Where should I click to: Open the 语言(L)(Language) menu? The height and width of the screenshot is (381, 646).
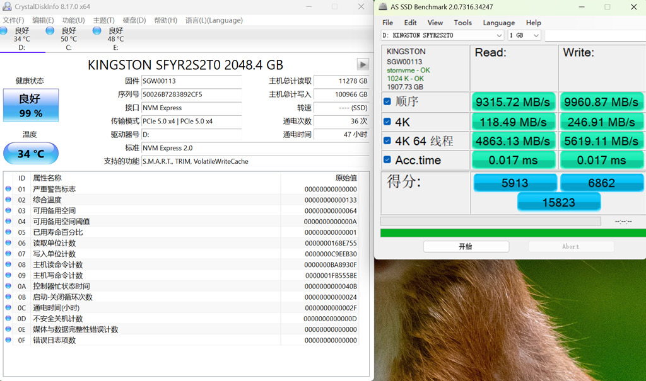point(214,20)
